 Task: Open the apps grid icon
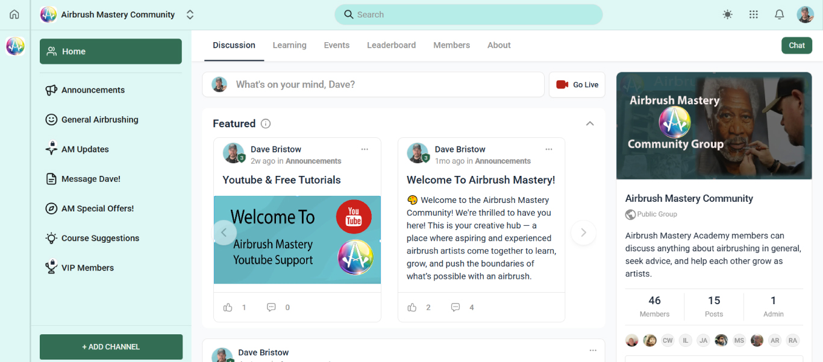[x=754, y=14]
